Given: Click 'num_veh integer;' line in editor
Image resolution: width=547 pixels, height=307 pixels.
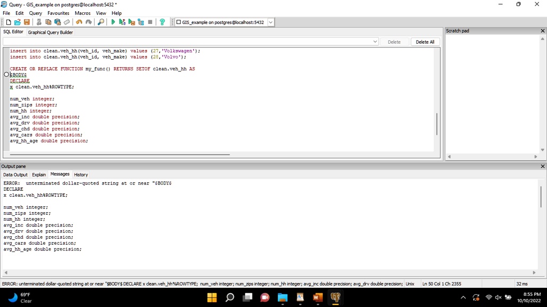Looking at the screenshot, I should pyautogui.click(x=32, y=99).
